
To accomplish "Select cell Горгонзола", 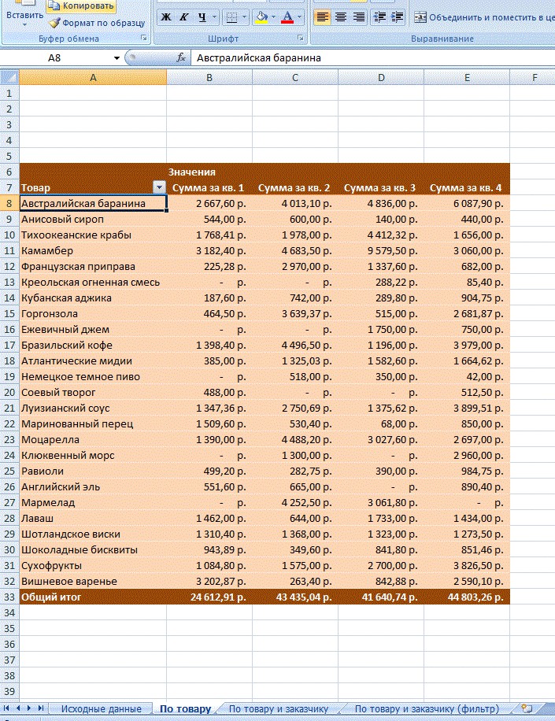I will 93,313.
